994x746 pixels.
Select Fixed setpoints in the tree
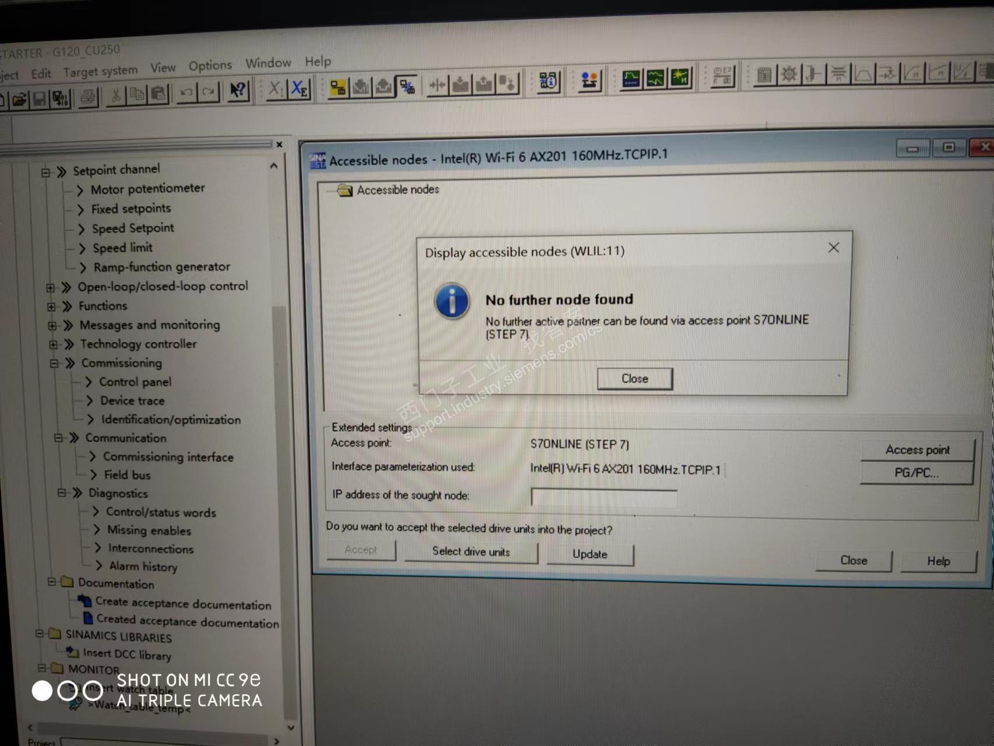tap(131, 209)
